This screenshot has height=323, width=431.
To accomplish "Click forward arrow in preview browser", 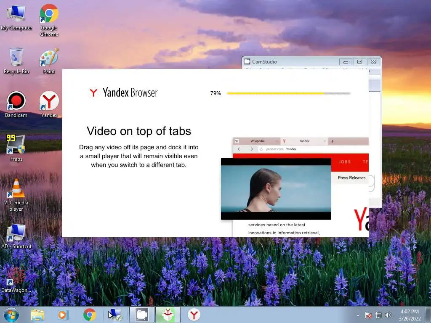I will [251, 149].
